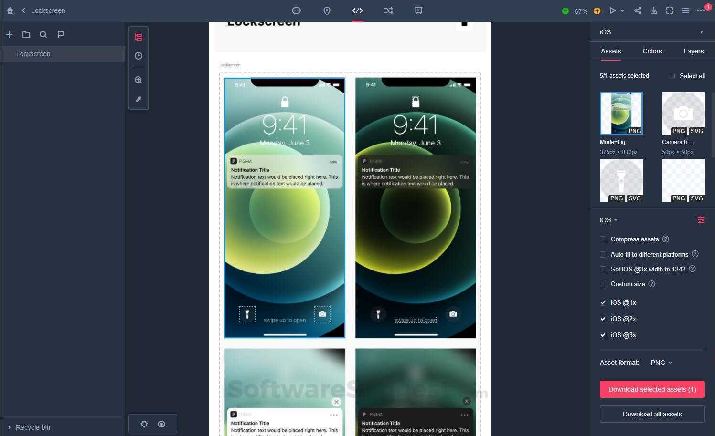The height and width of the screenshot is (436, 715).
Task: Open the Asset format PNG dropdown
Action: click(x=661, y=363)
